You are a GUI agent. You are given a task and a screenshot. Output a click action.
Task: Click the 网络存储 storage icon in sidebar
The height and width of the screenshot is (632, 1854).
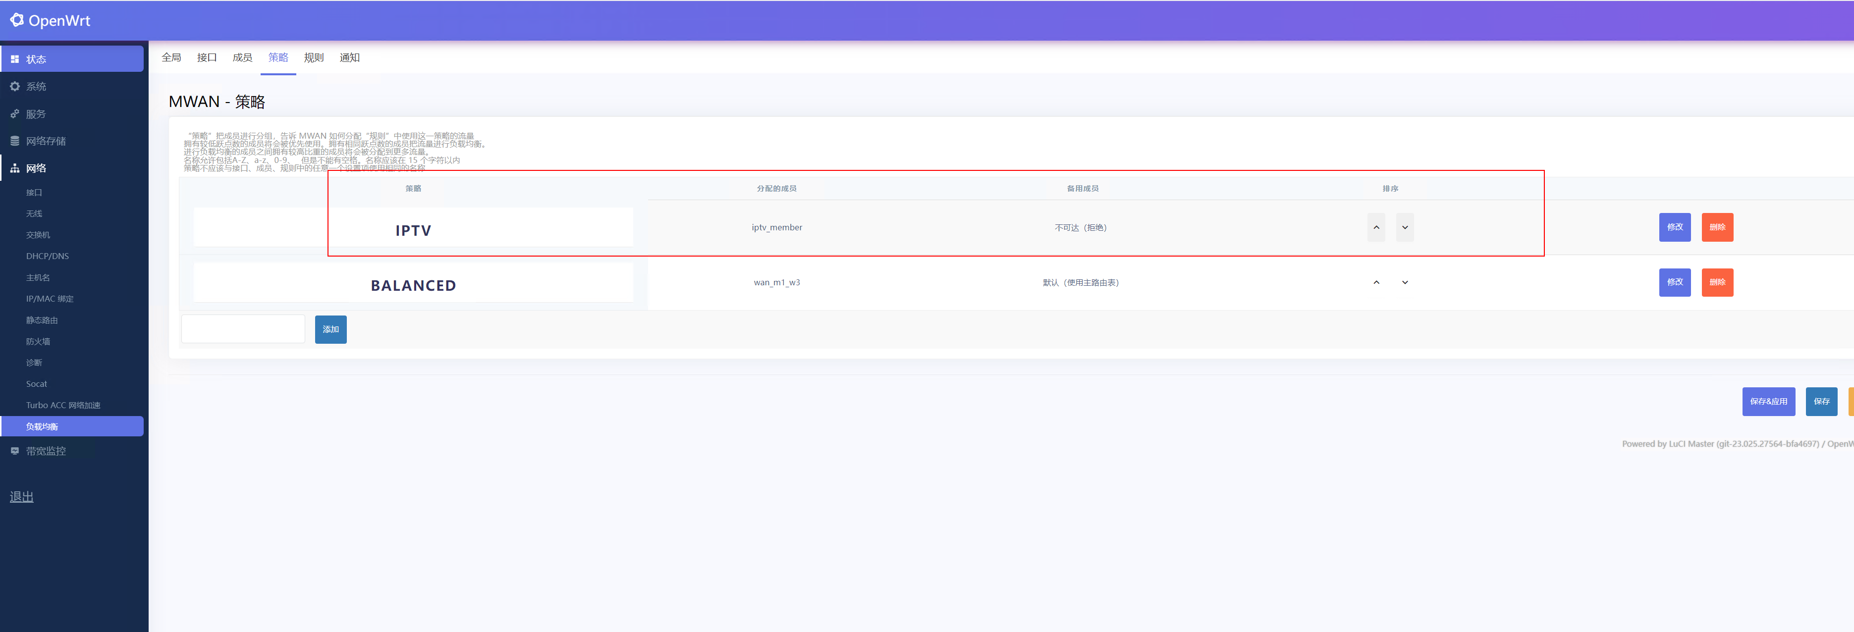click(15, 141)
